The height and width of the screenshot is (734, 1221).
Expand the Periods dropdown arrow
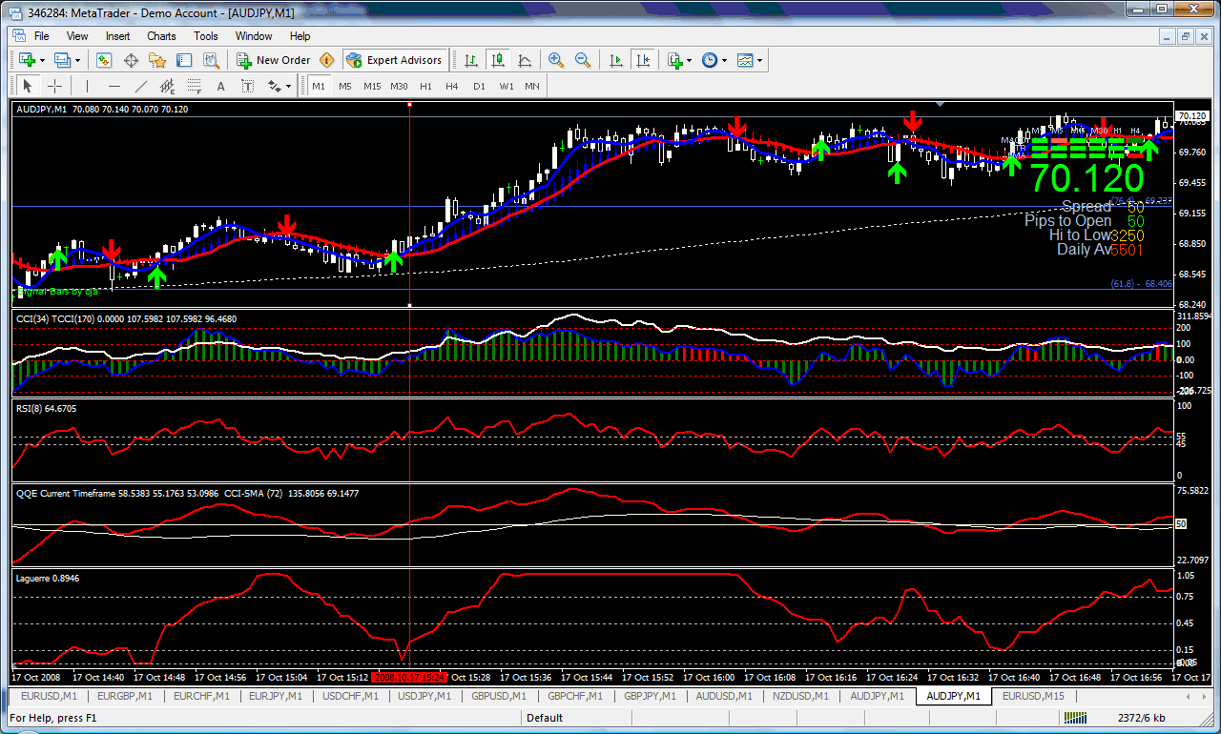pos(725,60)
